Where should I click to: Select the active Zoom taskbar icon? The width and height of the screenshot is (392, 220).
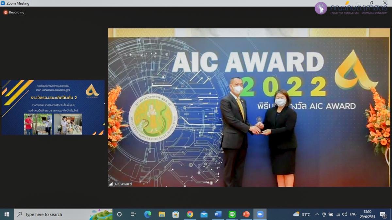260,214
